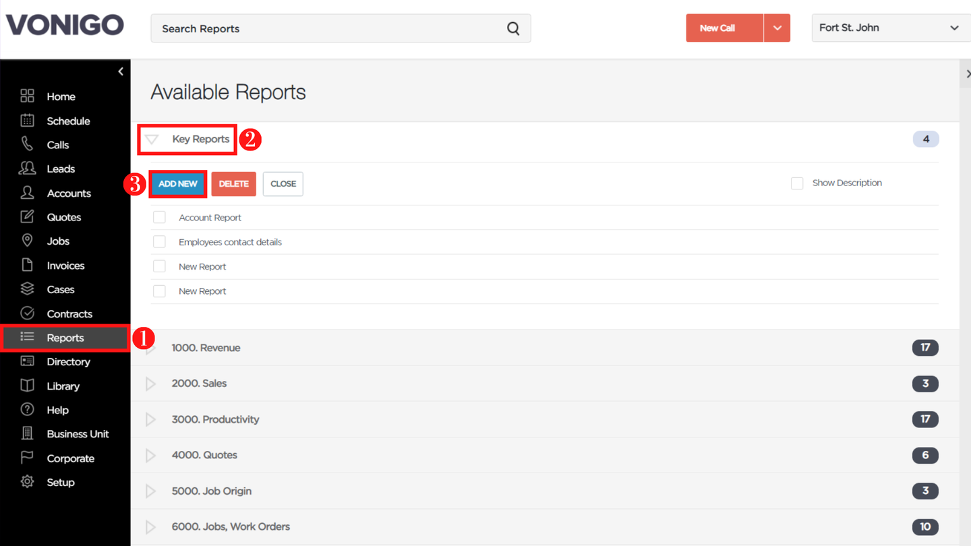
Task: Click the Calls phone icon
Action: [27, 144]
